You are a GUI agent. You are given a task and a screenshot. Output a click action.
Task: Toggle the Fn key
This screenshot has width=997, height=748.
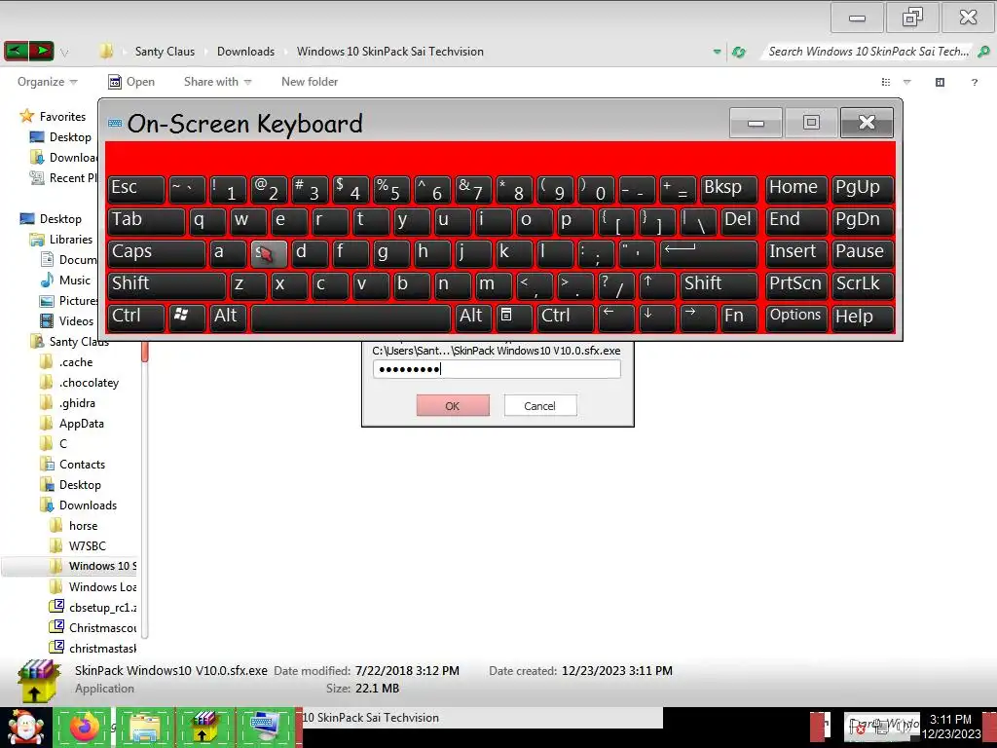click(740, 318)
